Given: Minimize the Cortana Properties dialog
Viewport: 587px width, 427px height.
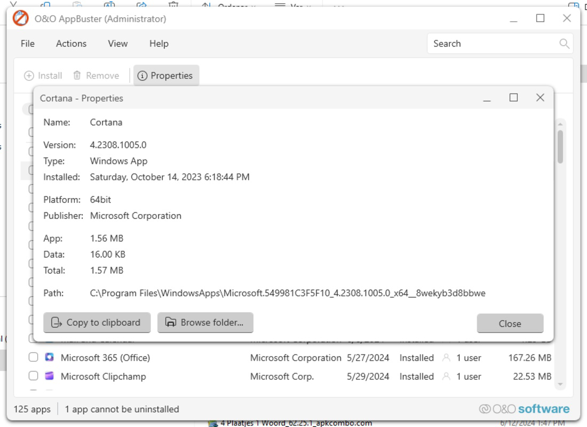Looking at the screenshot, I should click(x=487, y=98).
